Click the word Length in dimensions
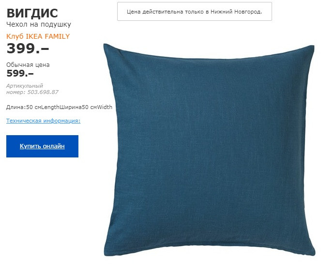The width and height of the screenshot is (335, 265). tap(50, 107)
